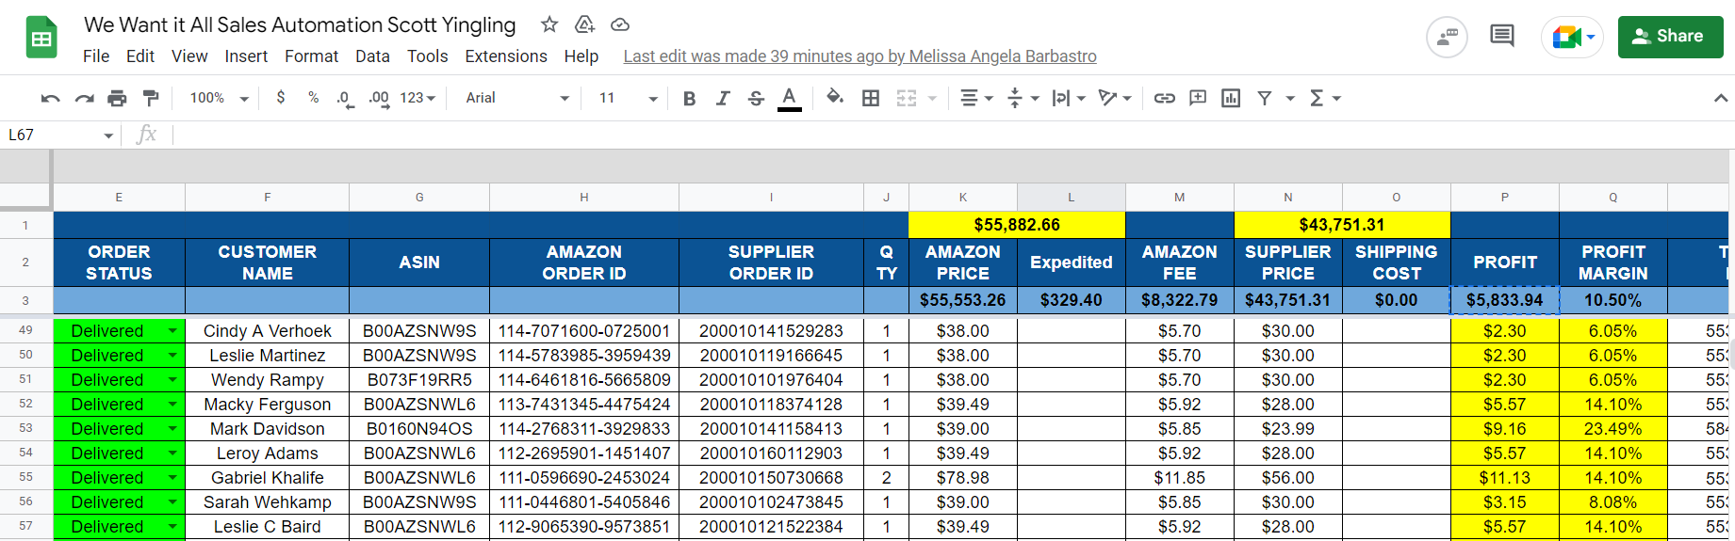1735x541 pixels.
Task: Select the PROFIT MARGIN header cell
Action: tap(1613, 263)
